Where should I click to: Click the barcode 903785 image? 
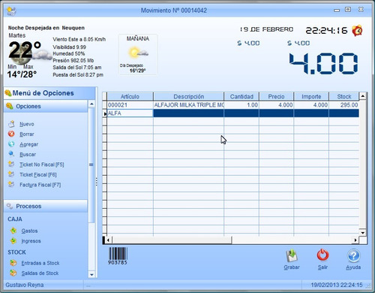click(118, 256)
